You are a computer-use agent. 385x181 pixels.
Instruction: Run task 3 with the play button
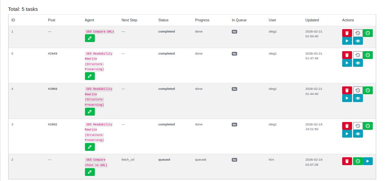[x=347, y=134]
